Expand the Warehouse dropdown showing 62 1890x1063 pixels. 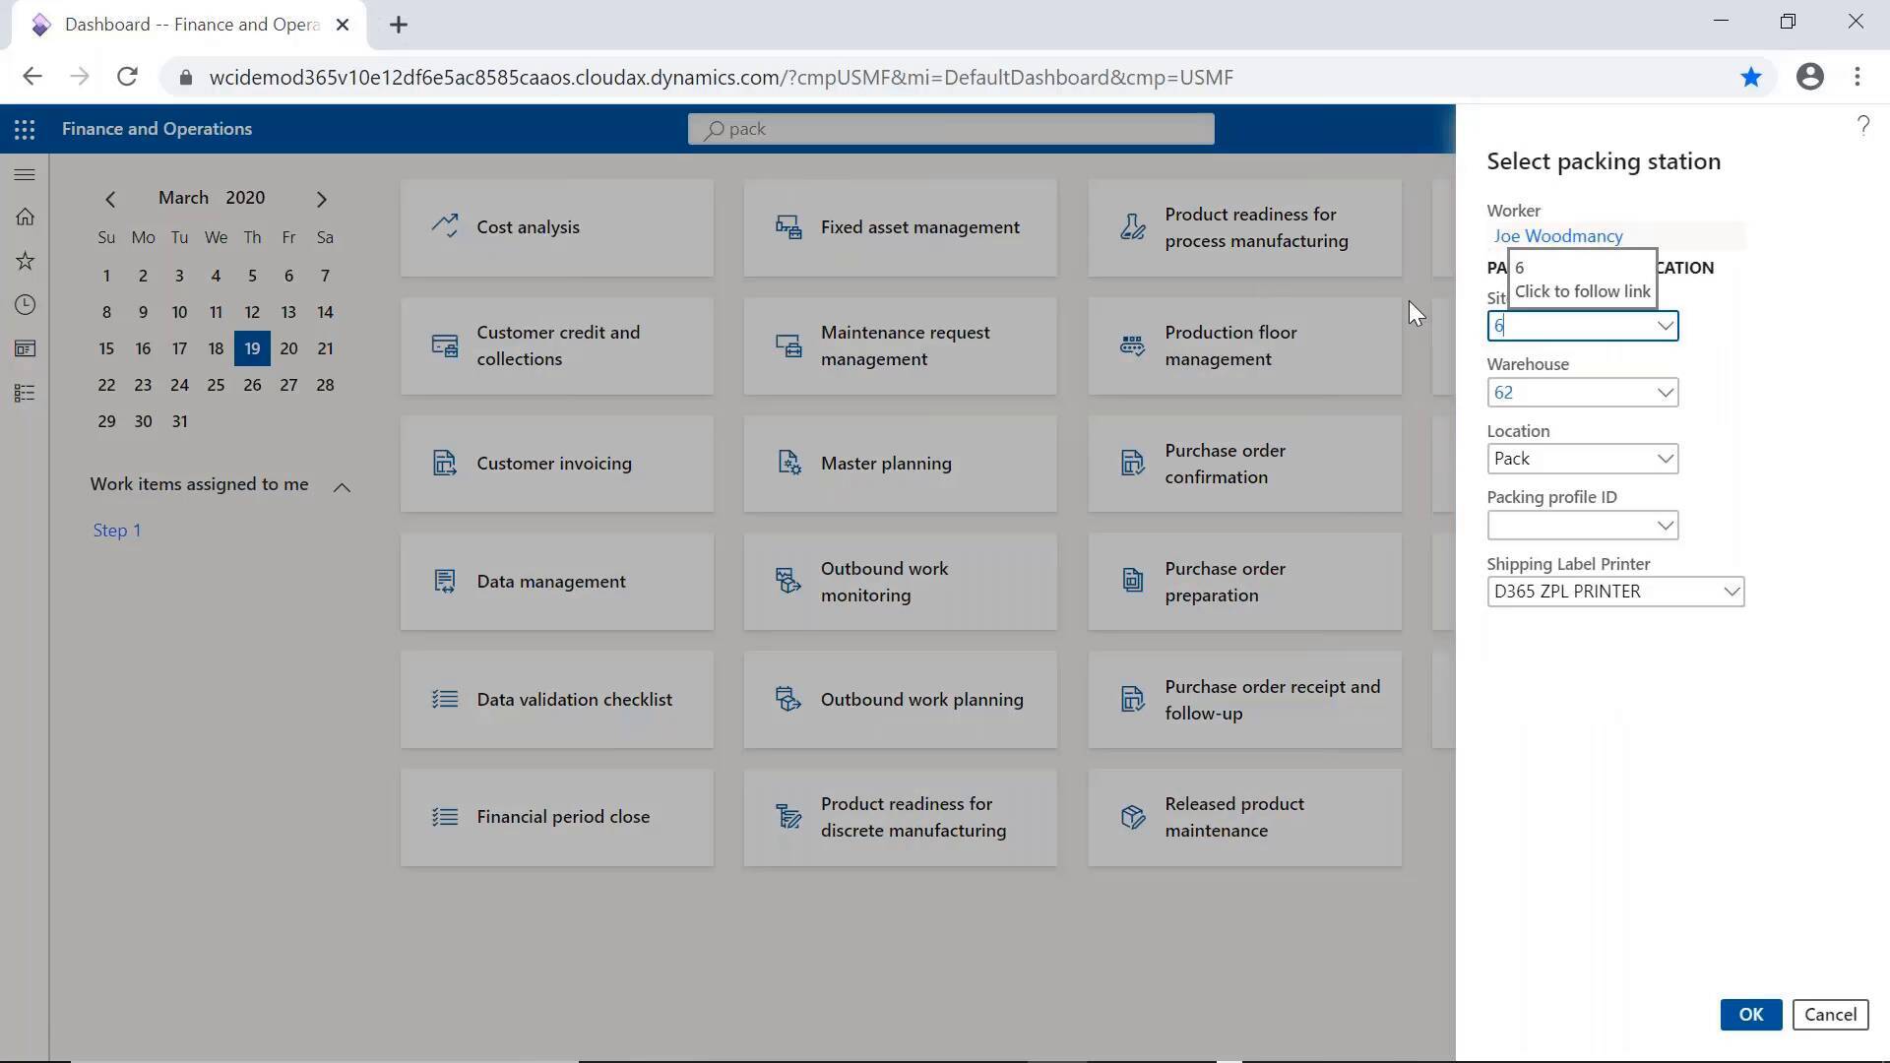pos(1665,392)
